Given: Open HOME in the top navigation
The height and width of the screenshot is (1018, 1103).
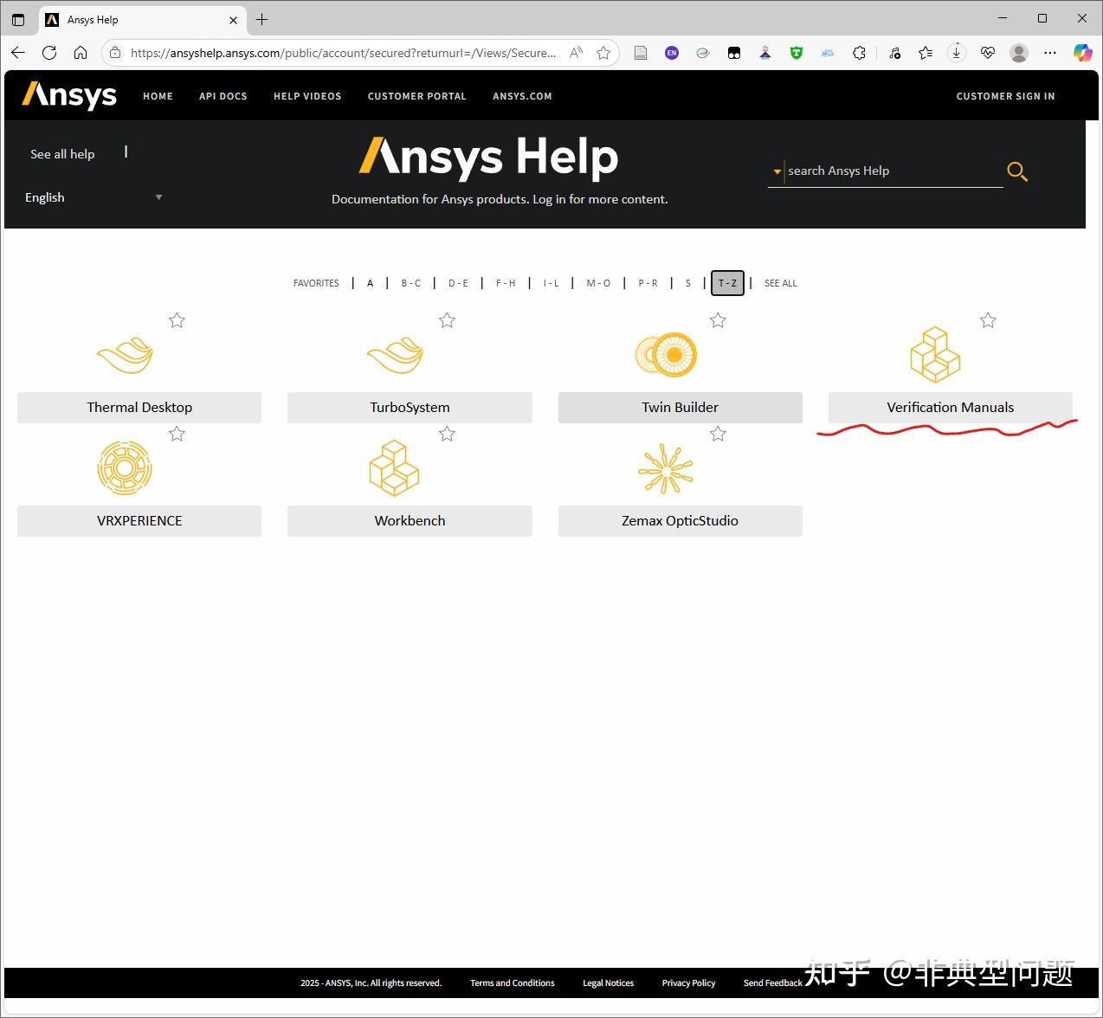Looking at the screenshot, I should click(x=158, y=96).
